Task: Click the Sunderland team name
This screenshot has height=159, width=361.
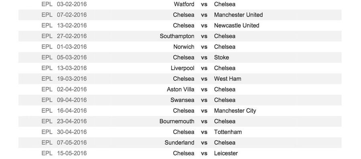Action: (179, 143)
